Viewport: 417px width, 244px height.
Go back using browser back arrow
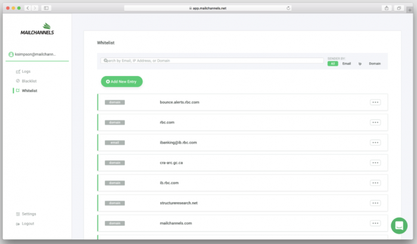27,8
